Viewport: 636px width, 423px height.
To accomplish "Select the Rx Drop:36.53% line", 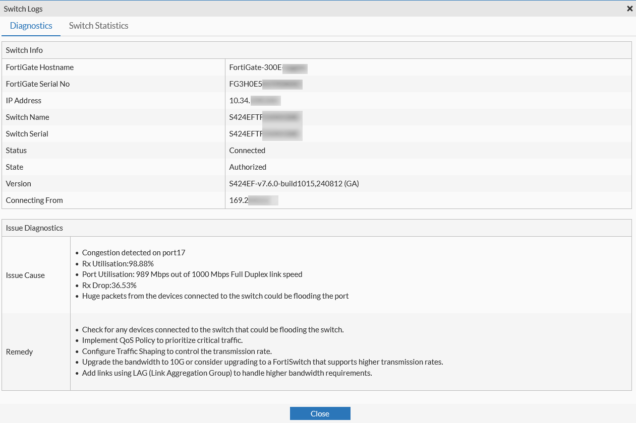I will (109, 286).
